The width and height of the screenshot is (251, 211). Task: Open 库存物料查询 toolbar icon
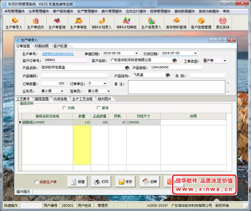tap(176, 23)
